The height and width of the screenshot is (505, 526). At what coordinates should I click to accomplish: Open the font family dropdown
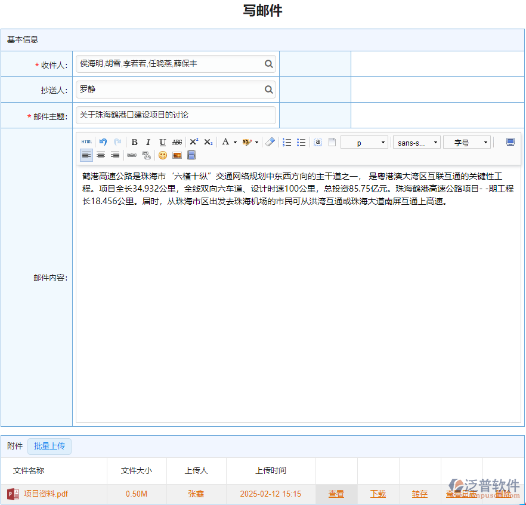(416, 142)
